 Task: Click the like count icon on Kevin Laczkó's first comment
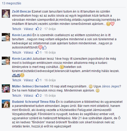(x=39, y=52)
